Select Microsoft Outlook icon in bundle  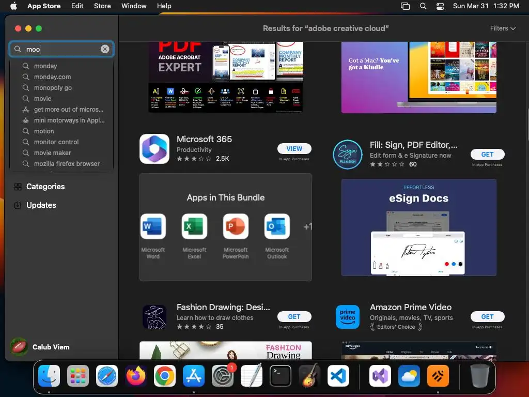point(277,226)
